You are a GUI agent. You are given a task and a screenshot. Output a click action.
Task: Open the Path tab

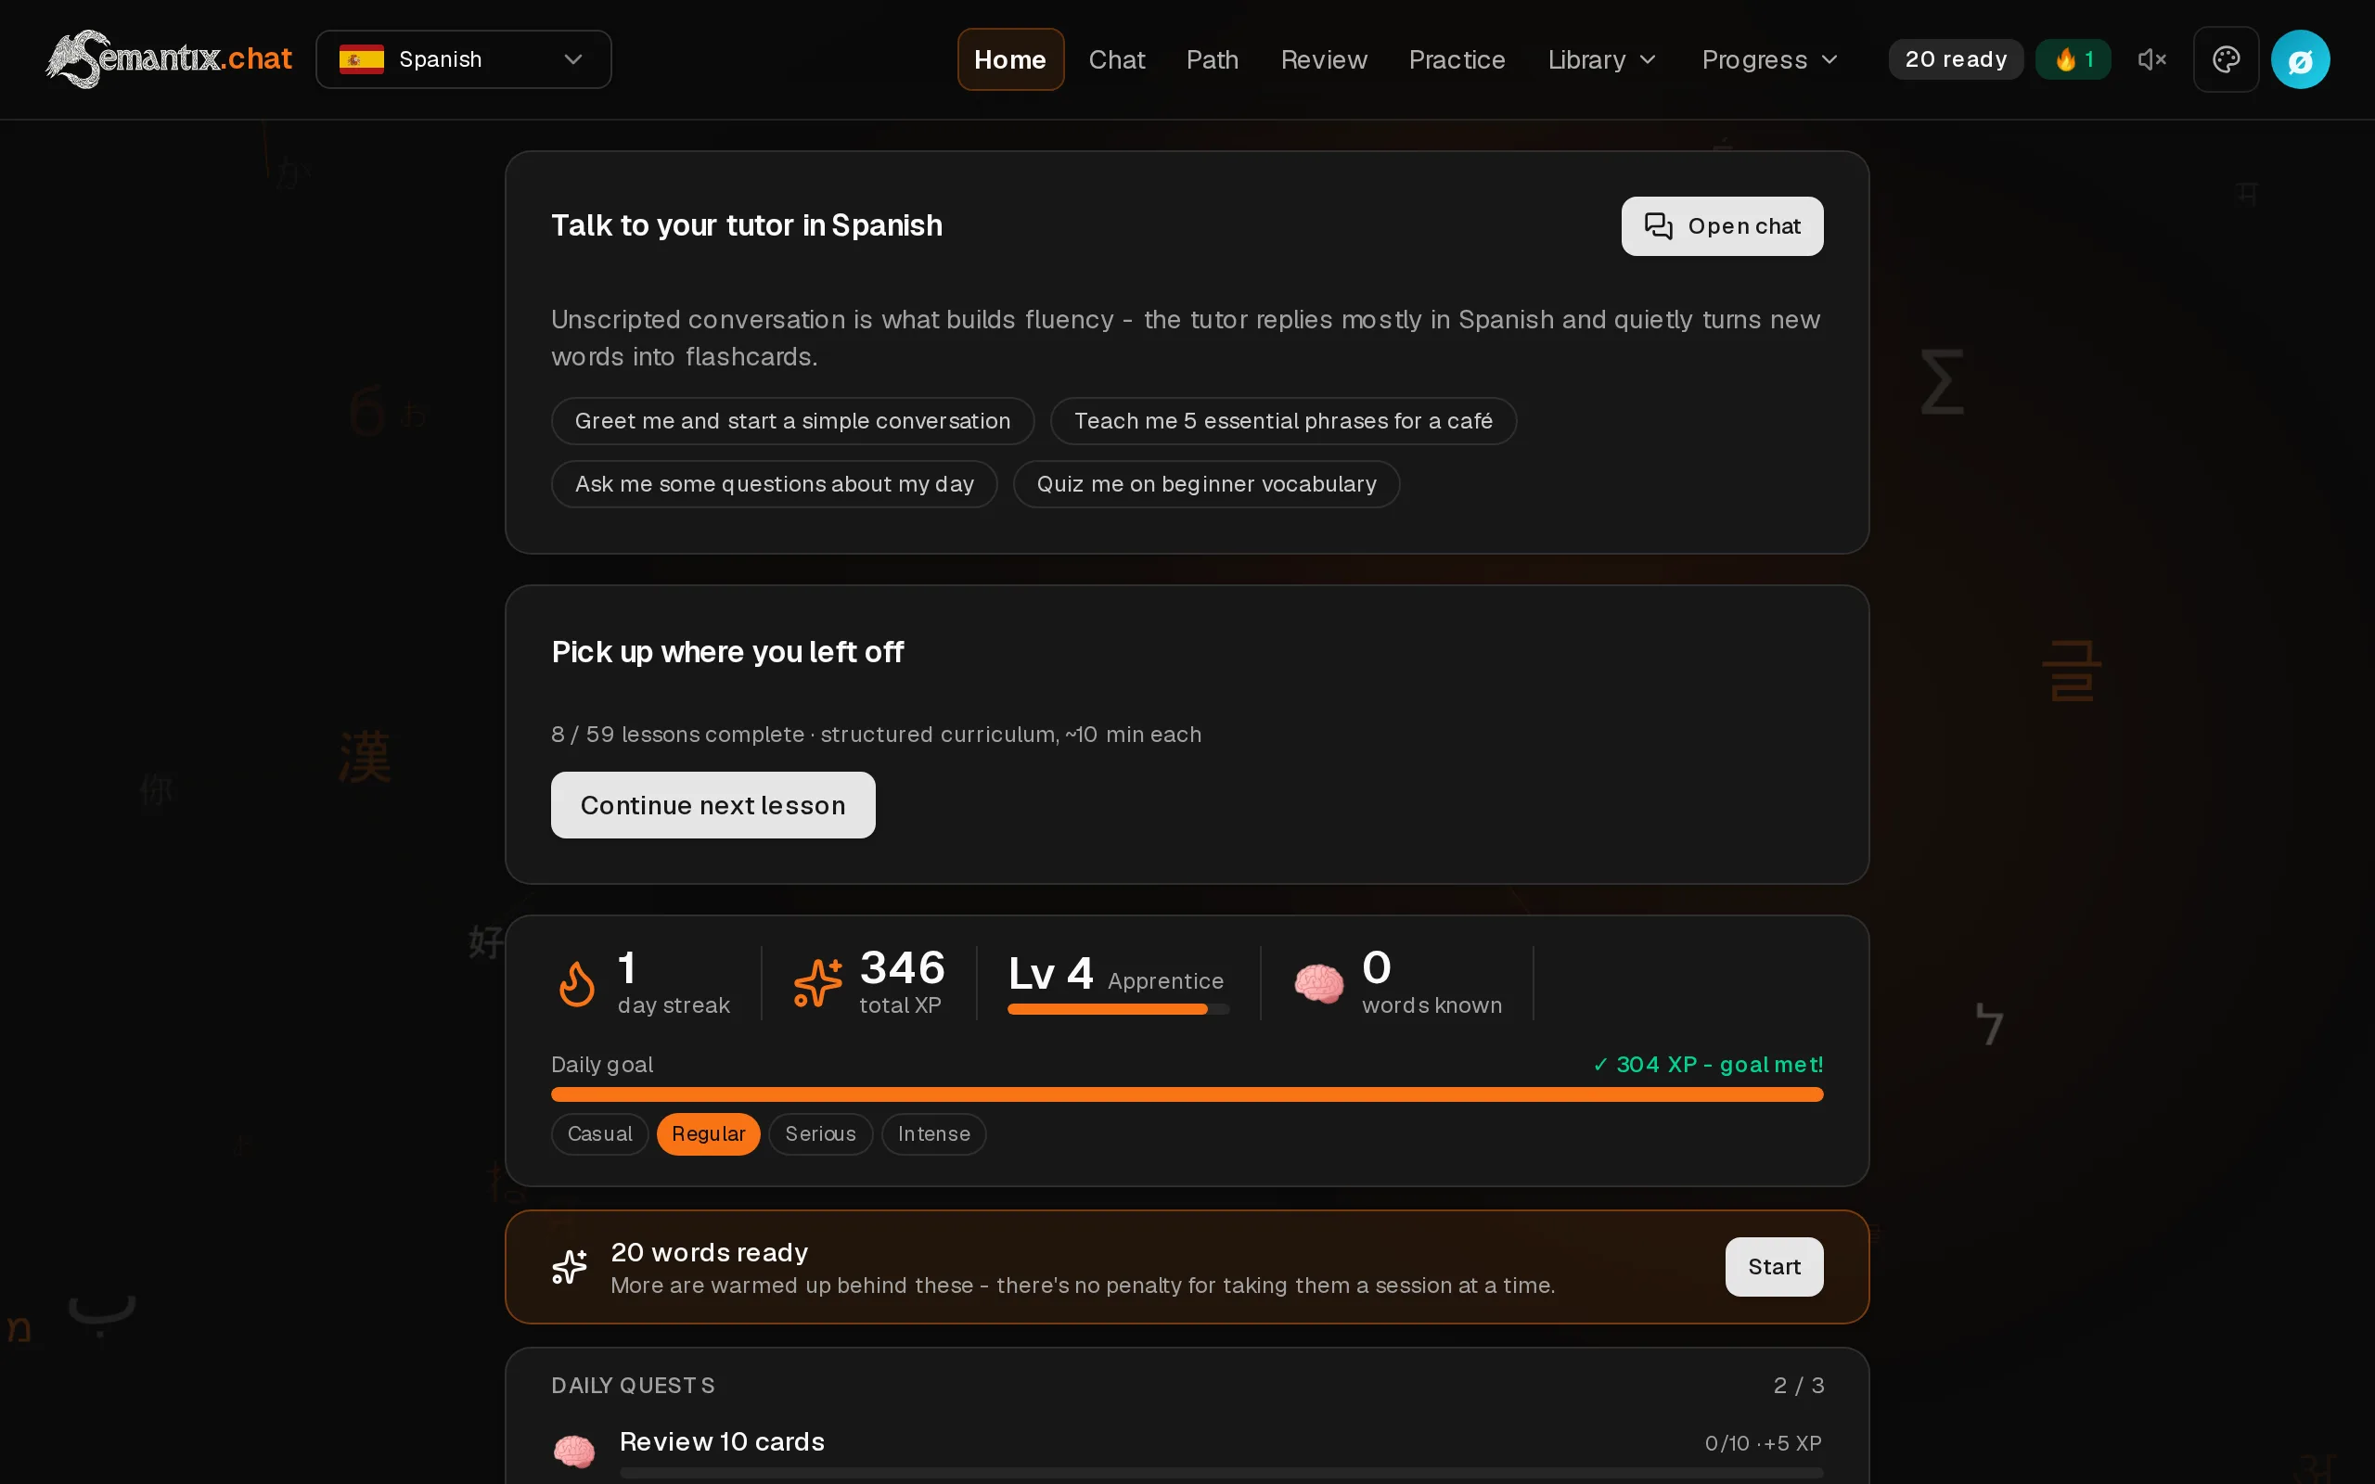[1212, 60]
